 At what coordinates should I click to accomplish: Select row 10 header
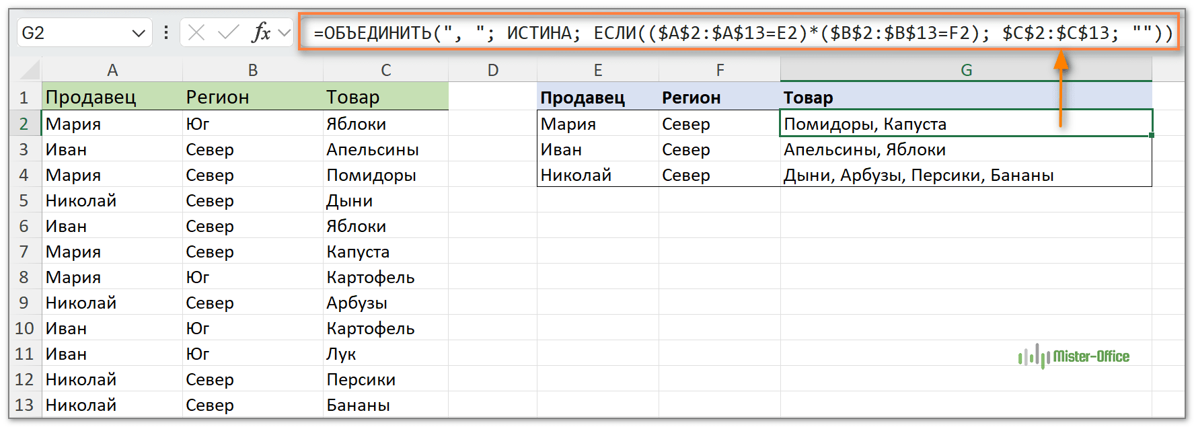tap(25, 328)
